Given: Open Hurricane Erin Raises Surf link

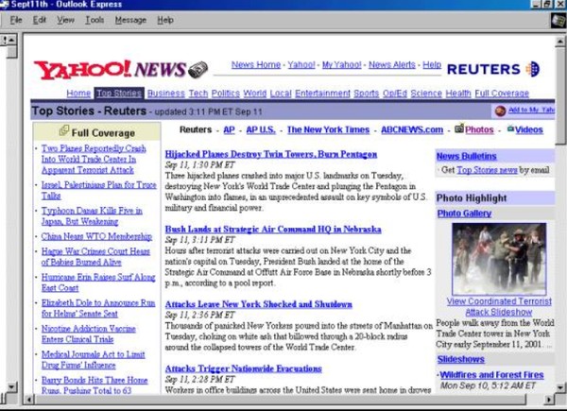Looking at the screenshot, I should [x=98, y=283].
